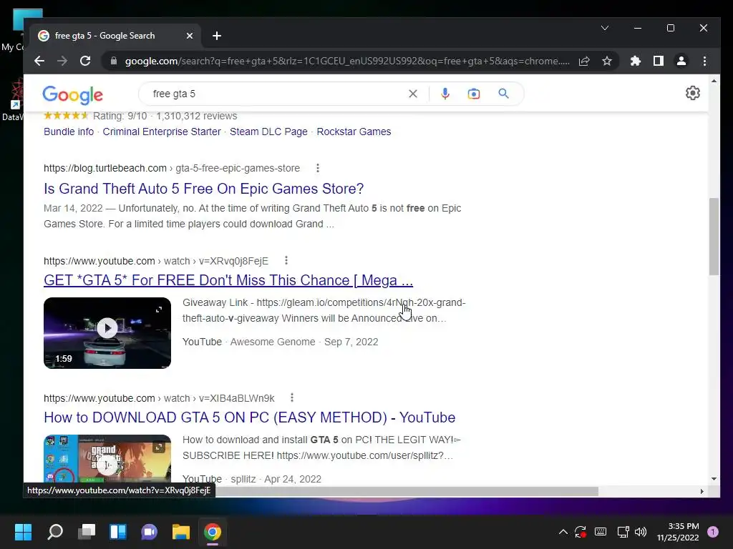Viewport: 733px width, 549px height.
Task: Open the Bundle info link
Action: point(69,132)
